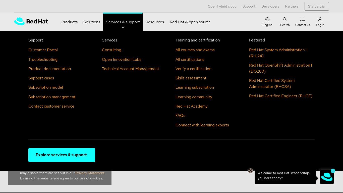The image size is (343, 193).
Task: Open Red Hat System Administration I (RH124)
Action: tap(278, 53)
